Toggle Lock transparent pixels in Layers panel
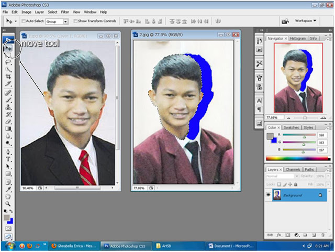335x252 pixels. [x=279, y=184]
